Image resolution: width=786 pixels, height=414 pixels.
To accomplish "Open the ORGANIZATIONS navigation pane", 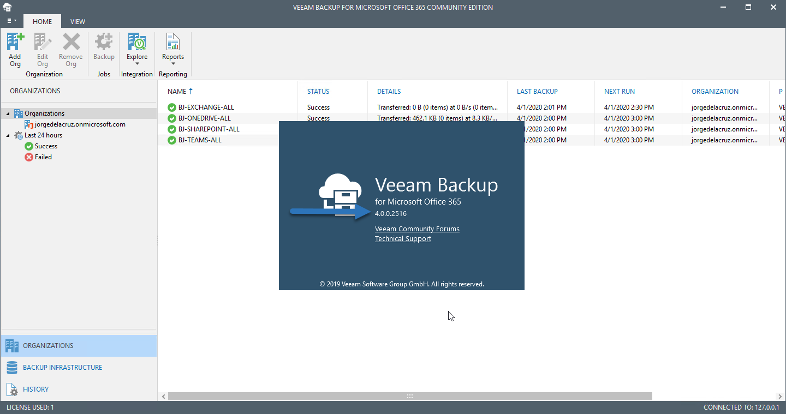I will coord(79,346).
